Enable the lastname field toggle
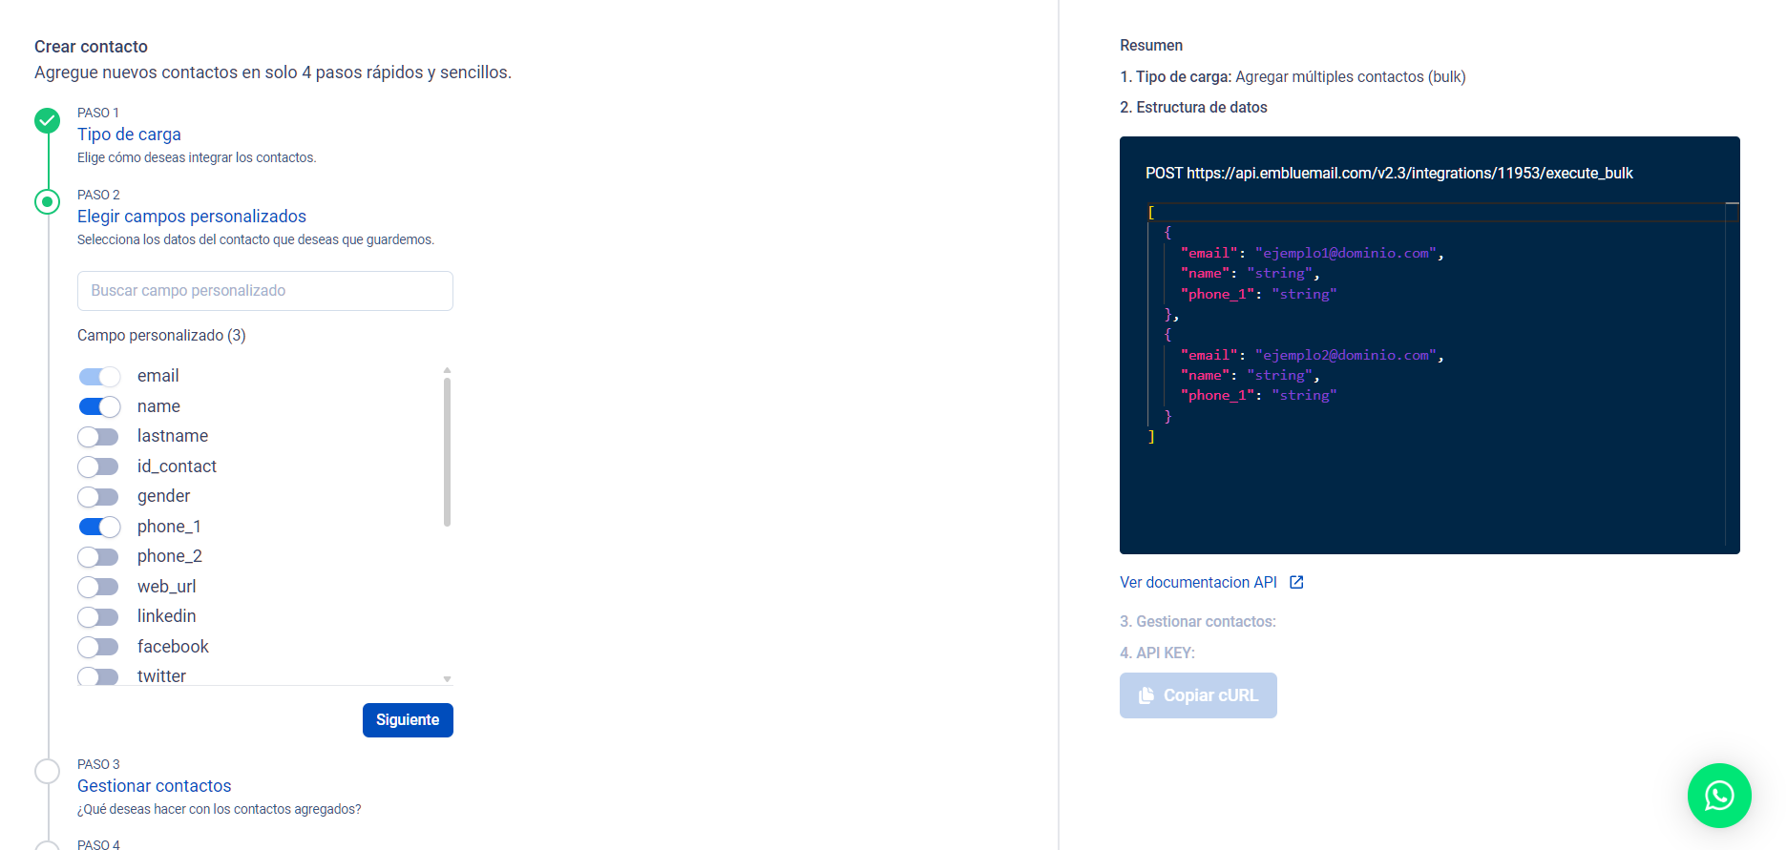 99,437
